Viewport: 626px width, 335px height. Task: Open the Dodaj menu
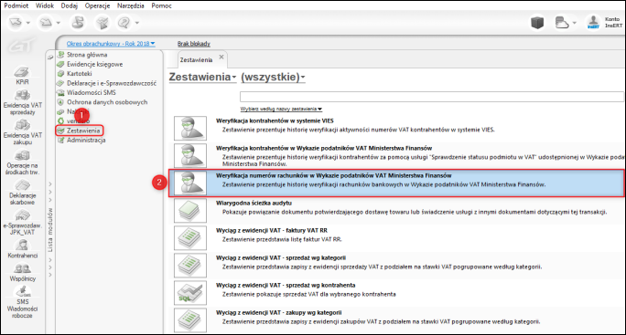click(x=69, y=5)
